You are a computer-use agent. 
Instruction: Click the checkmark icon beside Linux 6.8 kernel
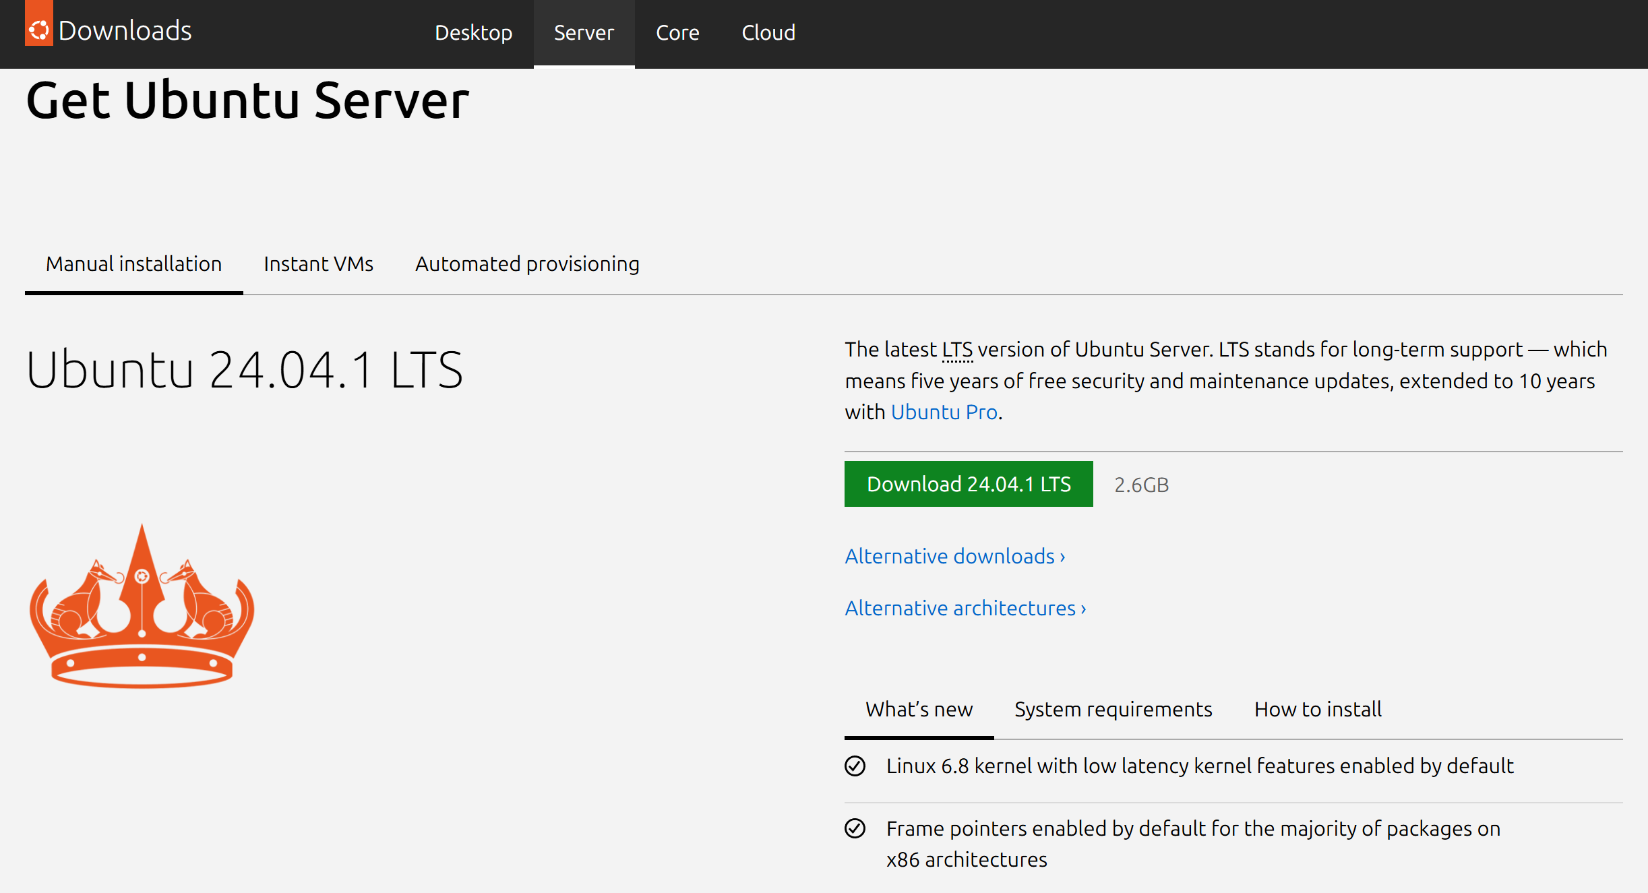coord(855,766)
